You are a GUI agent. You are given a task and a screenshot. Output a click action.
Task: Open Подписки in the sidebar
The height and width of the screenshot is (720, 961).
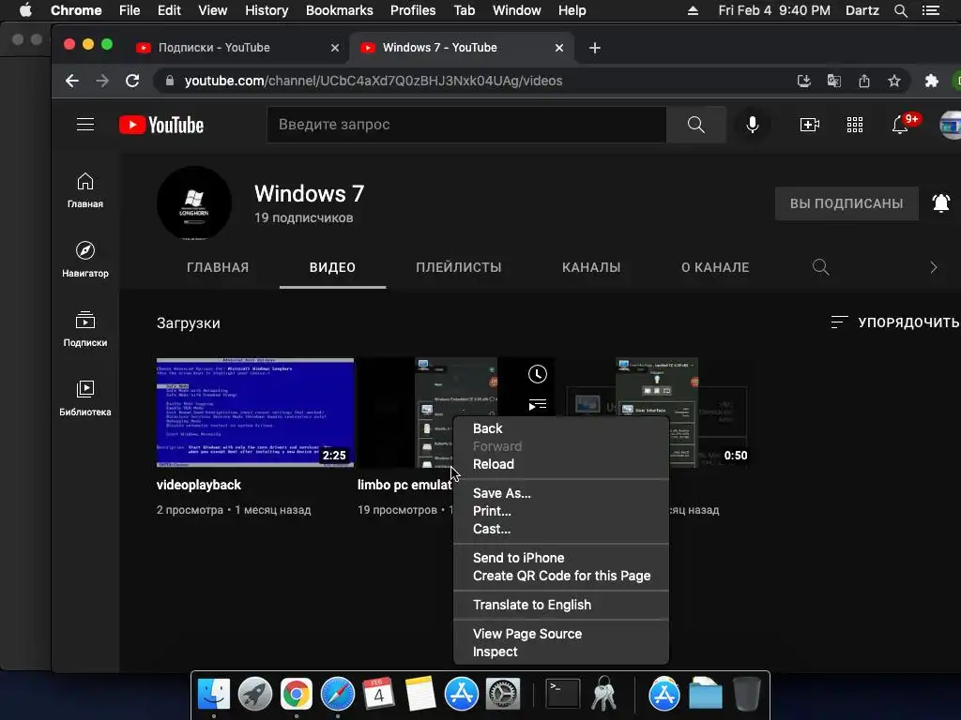[85, 329]
